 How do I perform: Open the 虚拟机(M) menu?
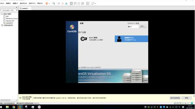(x=23, y=3)
